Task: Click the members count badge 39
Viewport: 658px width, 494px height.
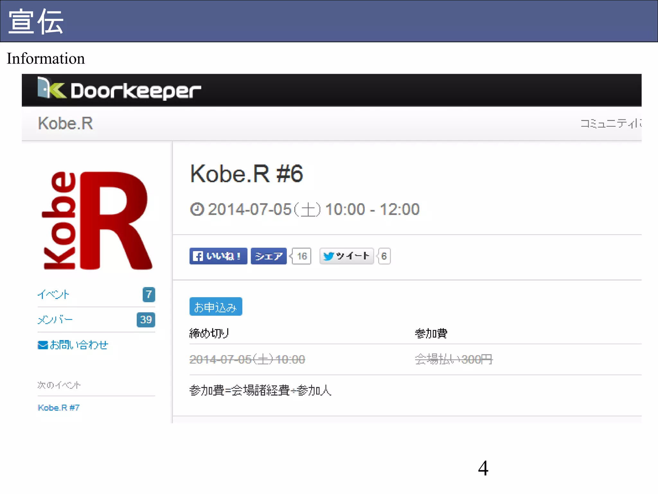Action: click(x=146, y=320)
